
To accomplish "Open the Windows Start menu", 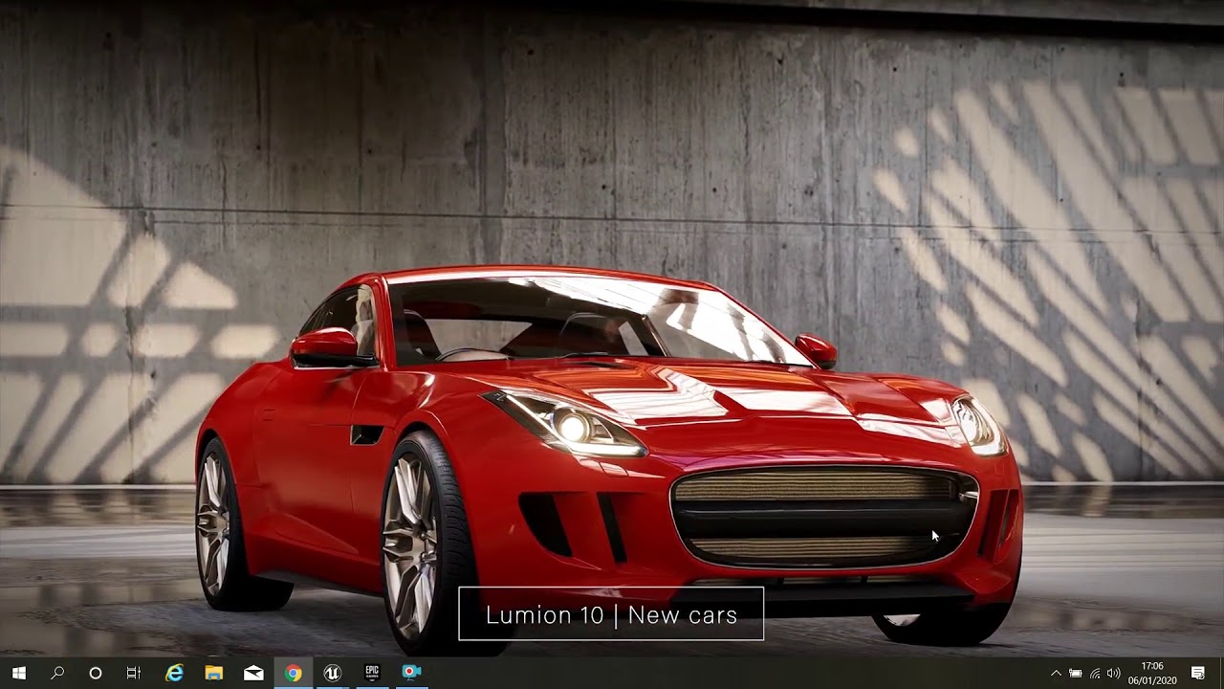I will 19,673.
